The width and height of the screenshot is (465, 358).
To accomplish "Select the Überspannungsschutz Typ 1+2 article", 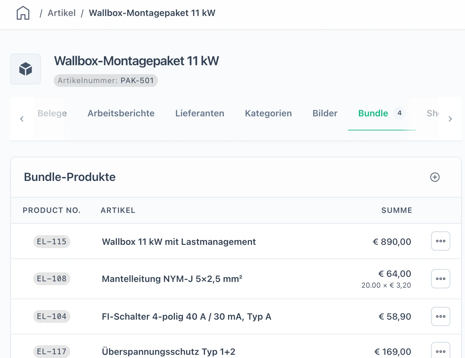I will coord(169,352).
